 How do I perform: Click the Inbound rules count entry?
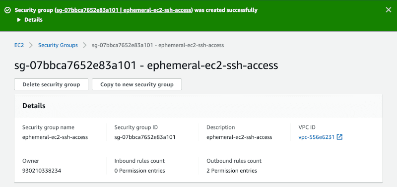(x=140, y=171)
